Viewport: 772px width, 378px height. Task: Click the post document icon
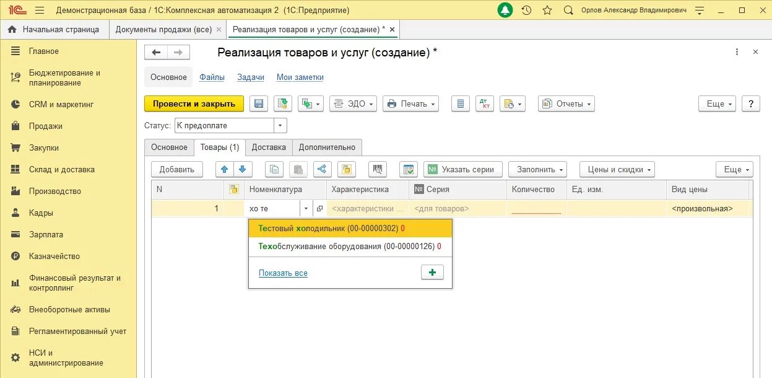coord(283,104)
